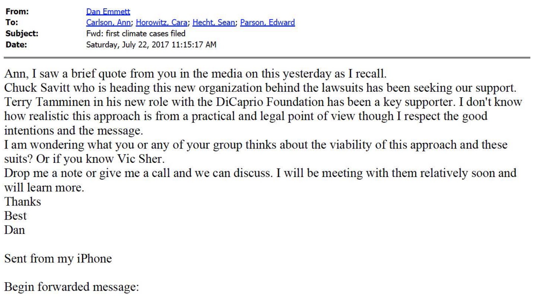Select the Hecht, Sean recipient link
The image size is (534, 304).
pyautogui.click(x=214, y=22)
